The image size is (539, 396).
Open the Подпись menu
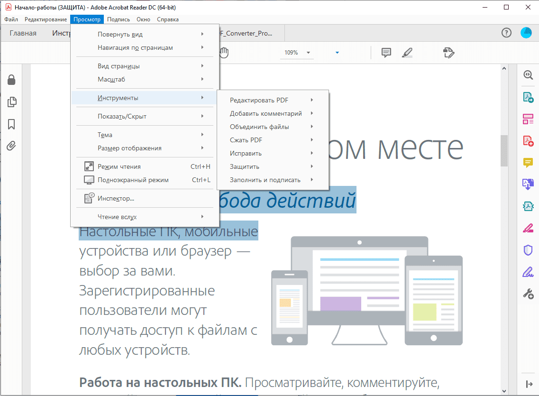pyautogui.click(x=119, y=19)
